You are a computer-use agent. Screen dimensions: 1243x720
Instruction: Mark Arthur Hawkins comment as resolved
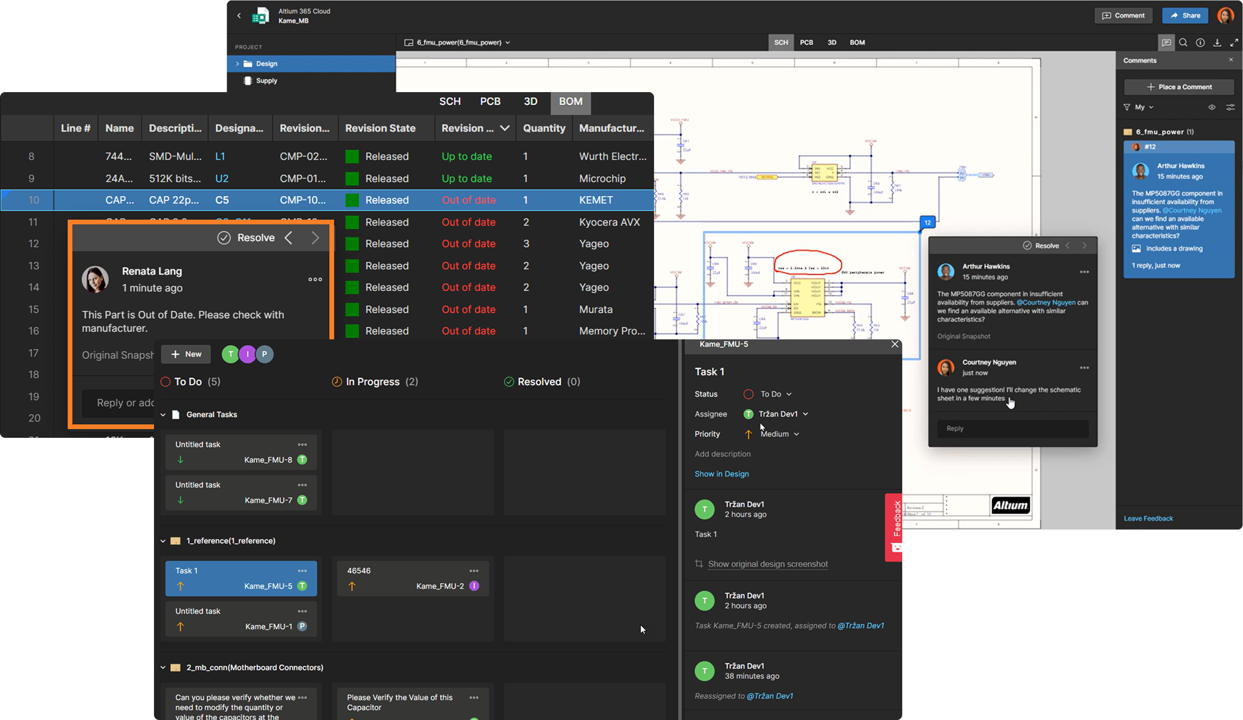(1041, 246)
